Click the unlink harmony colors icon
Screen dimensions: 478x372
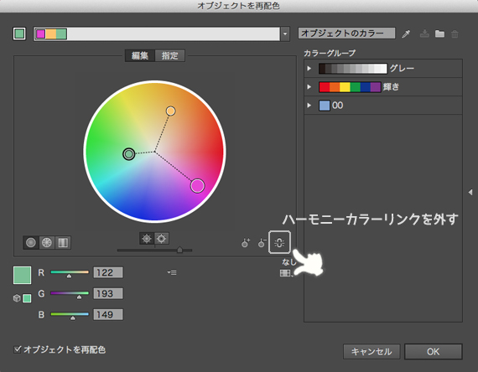[x=279, y=242]
